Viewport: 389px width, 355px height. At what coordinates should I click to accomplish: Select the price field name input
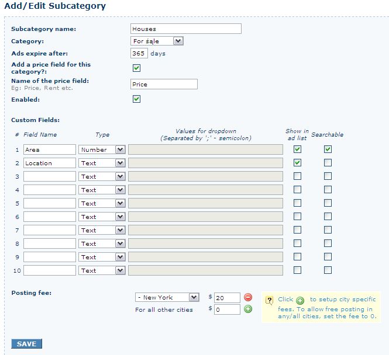(164, 84)
